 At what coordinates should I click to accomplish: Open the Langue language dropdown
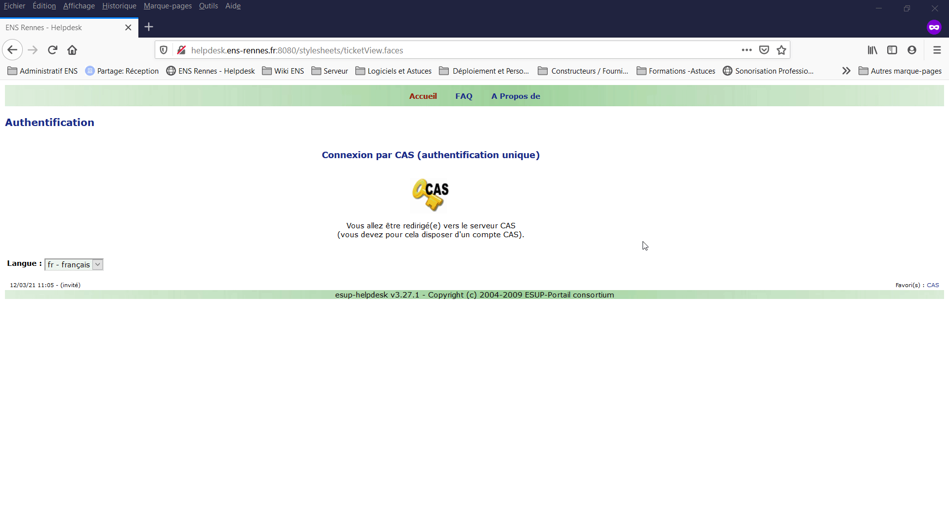point(74,265)
